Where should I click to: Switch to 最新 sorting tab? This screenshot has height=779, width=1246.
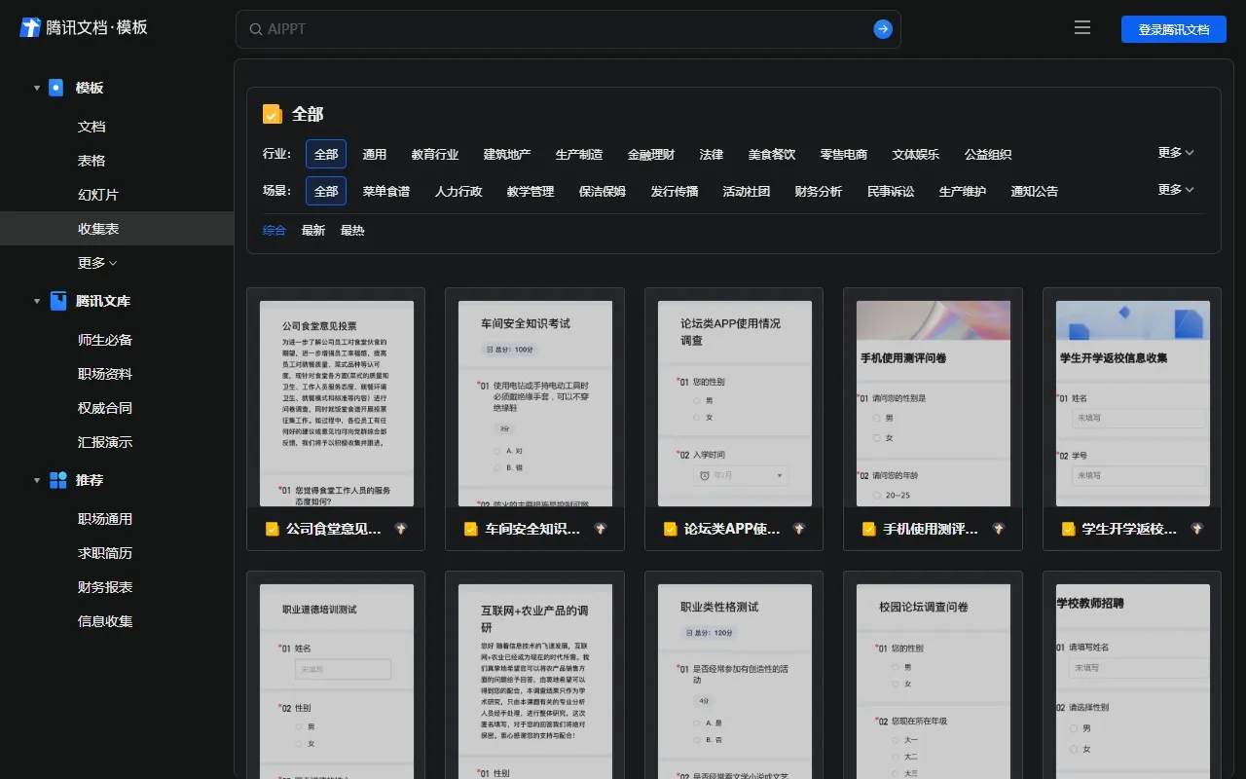pos(313,230)
